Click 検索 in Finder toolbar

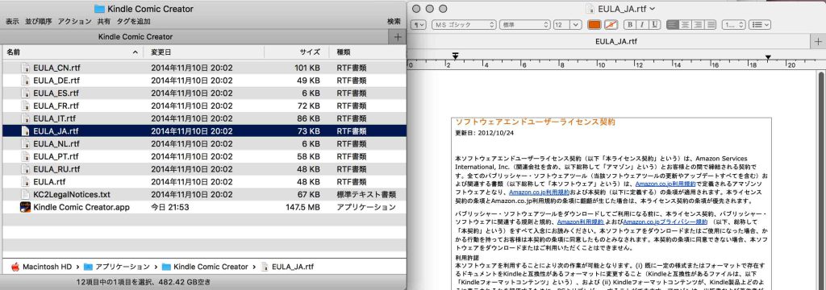[394, 22]
